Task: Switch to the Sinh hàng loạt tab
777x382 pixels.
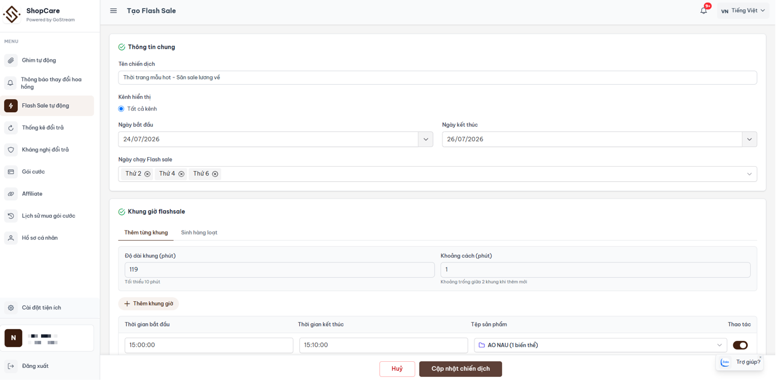Action: pyautogui.click(x=199, y=233)
